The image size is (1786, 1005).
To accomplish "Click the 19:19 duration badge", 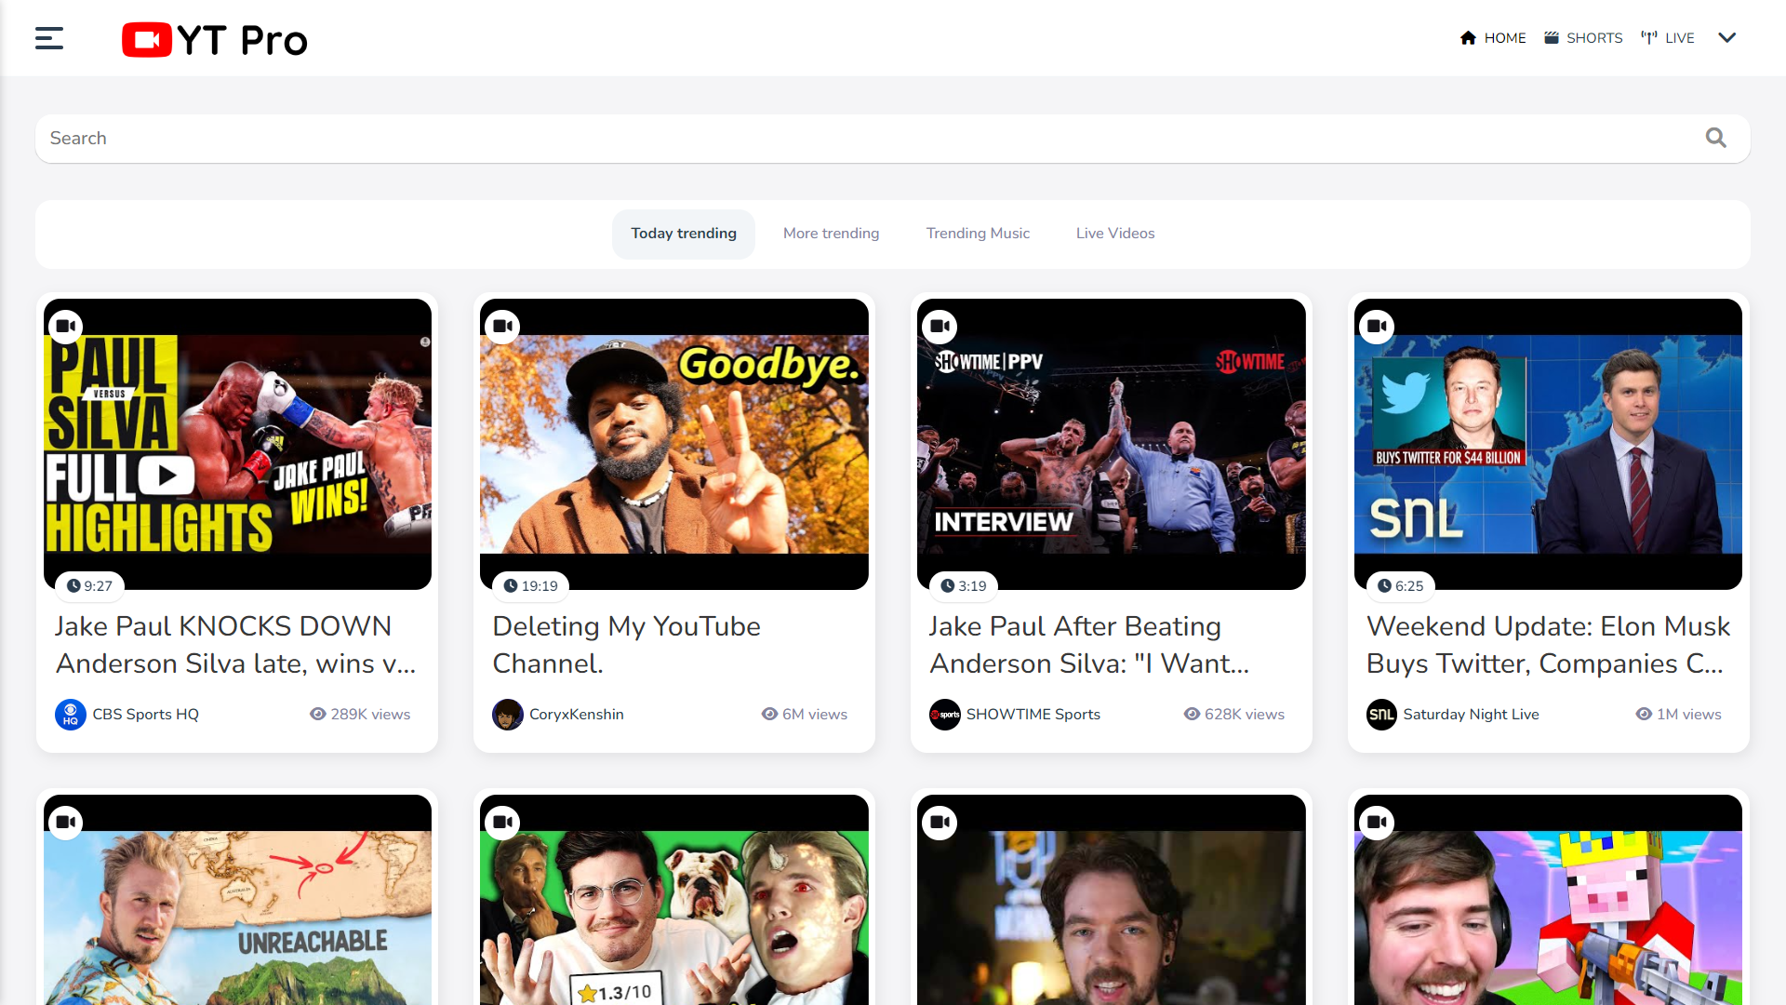I will pyautogui.click(x=531, y=586).
